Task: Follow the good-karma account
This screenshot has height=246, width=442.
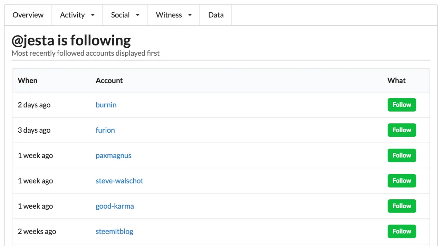Action: pyautogui.click(x=402, y=206)
